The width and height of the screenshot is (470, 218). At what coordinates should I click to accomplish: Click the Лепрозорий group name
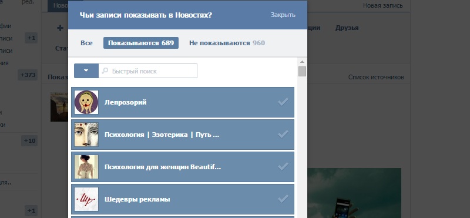pos(125,103)
